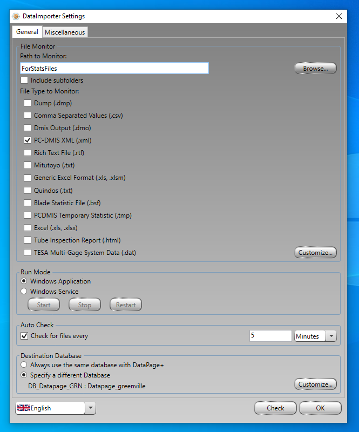Check Comma Separated Values (.csv)

point(28,116)
